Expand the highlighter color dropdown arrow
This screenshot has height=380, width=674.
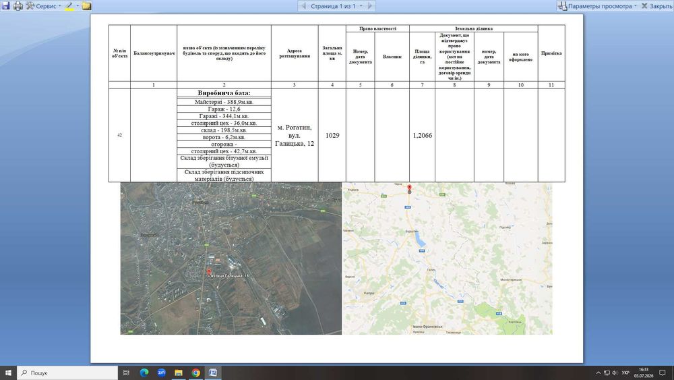78,6
